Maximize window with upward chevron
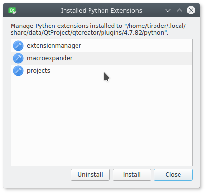The width and height of the screenshot is (206, 194). pyautogui.click(x=180, y=10)
